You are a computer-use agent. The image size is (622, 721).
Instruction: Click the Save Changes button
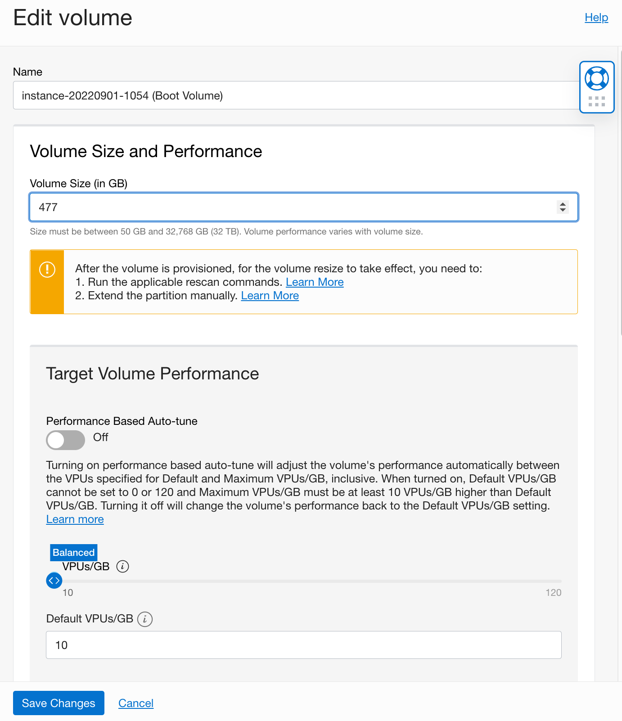tap(59, 703)
